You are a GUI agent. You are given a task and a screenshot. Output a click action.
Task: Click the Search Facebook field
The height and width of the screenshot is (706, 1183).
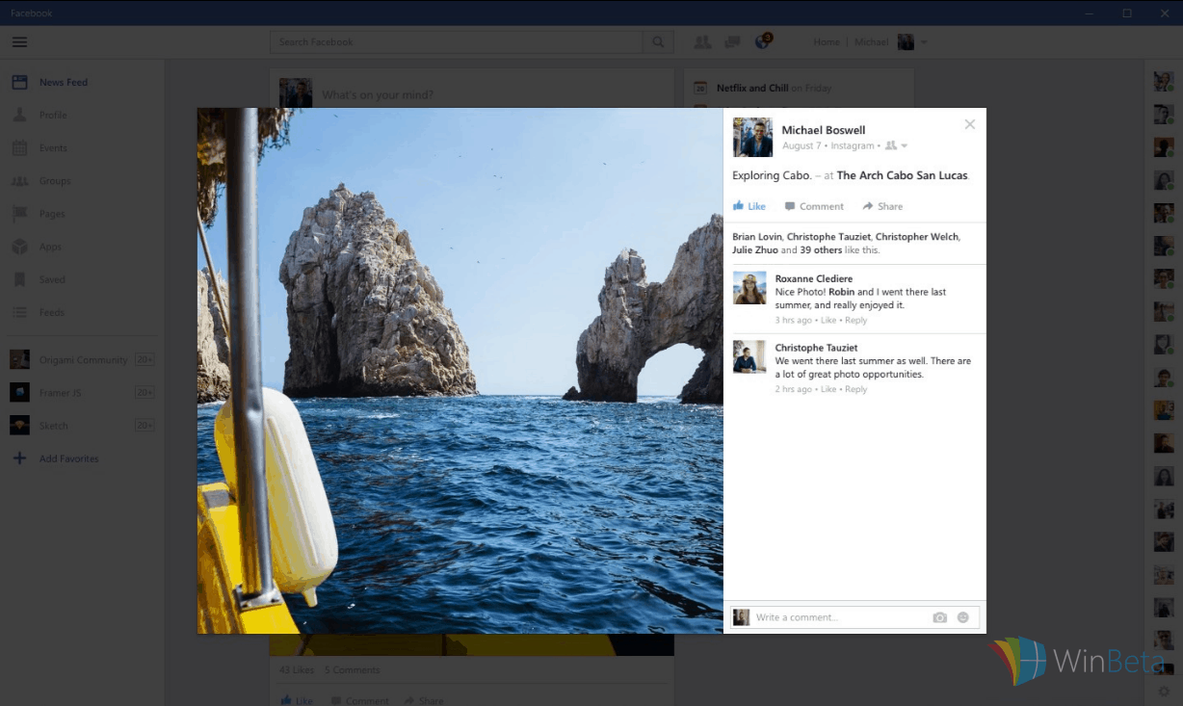(457, 42)
